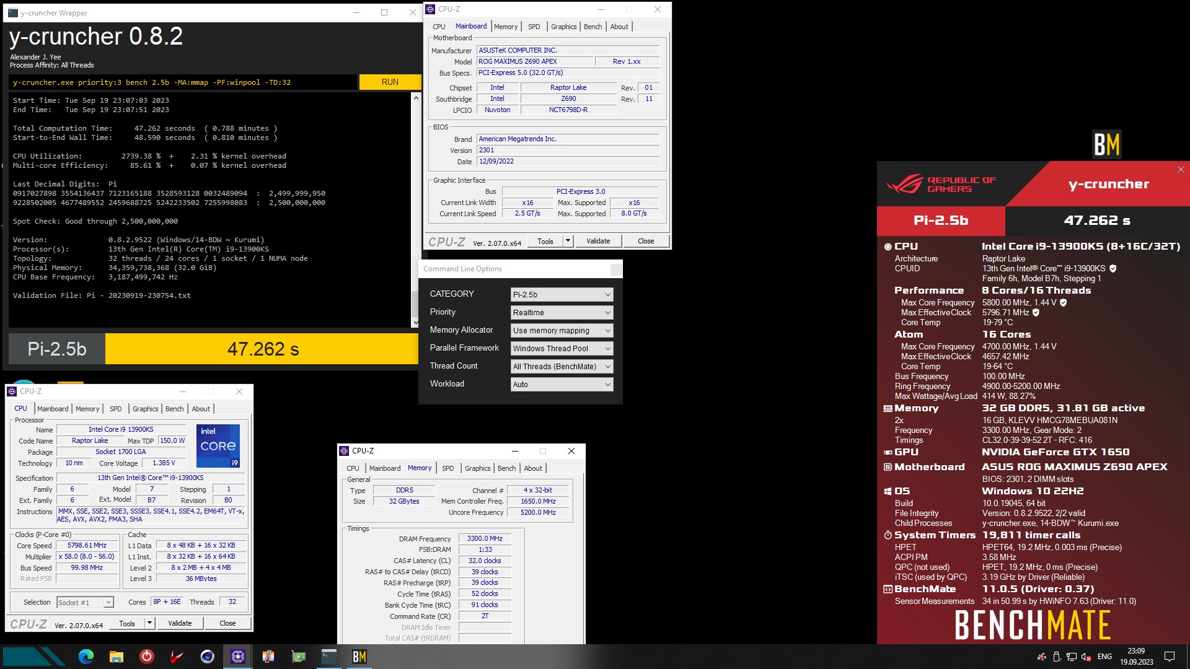Click the BM BenchMate logo above result panel
Image resolution: width=1190 pixels, height=669 pixels.
click(1106, 144)
